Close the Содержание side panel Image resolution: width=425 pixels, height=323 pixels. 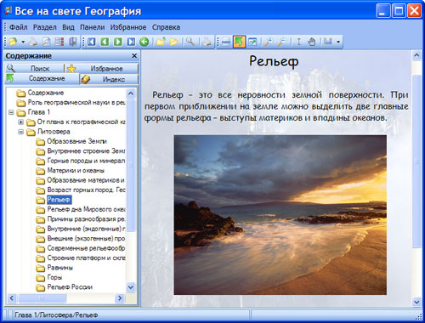[134, 56]
